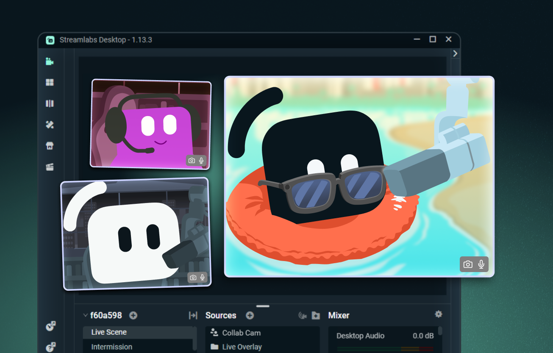Select the purple headset guest thumbnail
Viewport: 553px width, 353px height.
pyautogui.click(x=151, y=124)
